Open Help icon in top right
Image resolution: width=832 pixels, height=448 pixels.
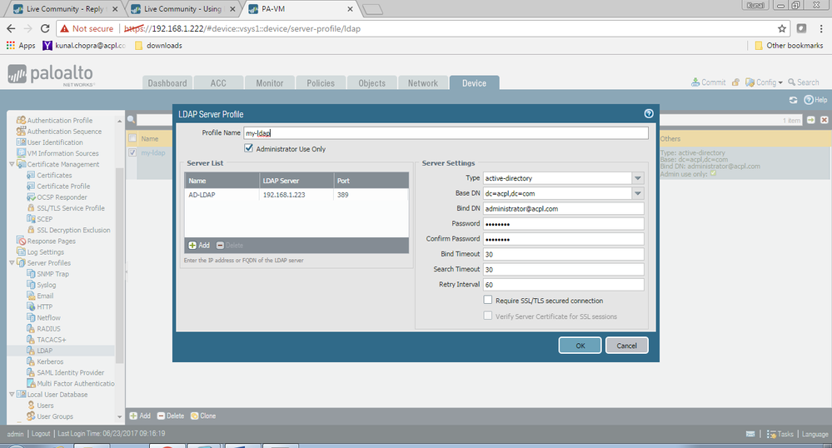click(x=808, y=100)
